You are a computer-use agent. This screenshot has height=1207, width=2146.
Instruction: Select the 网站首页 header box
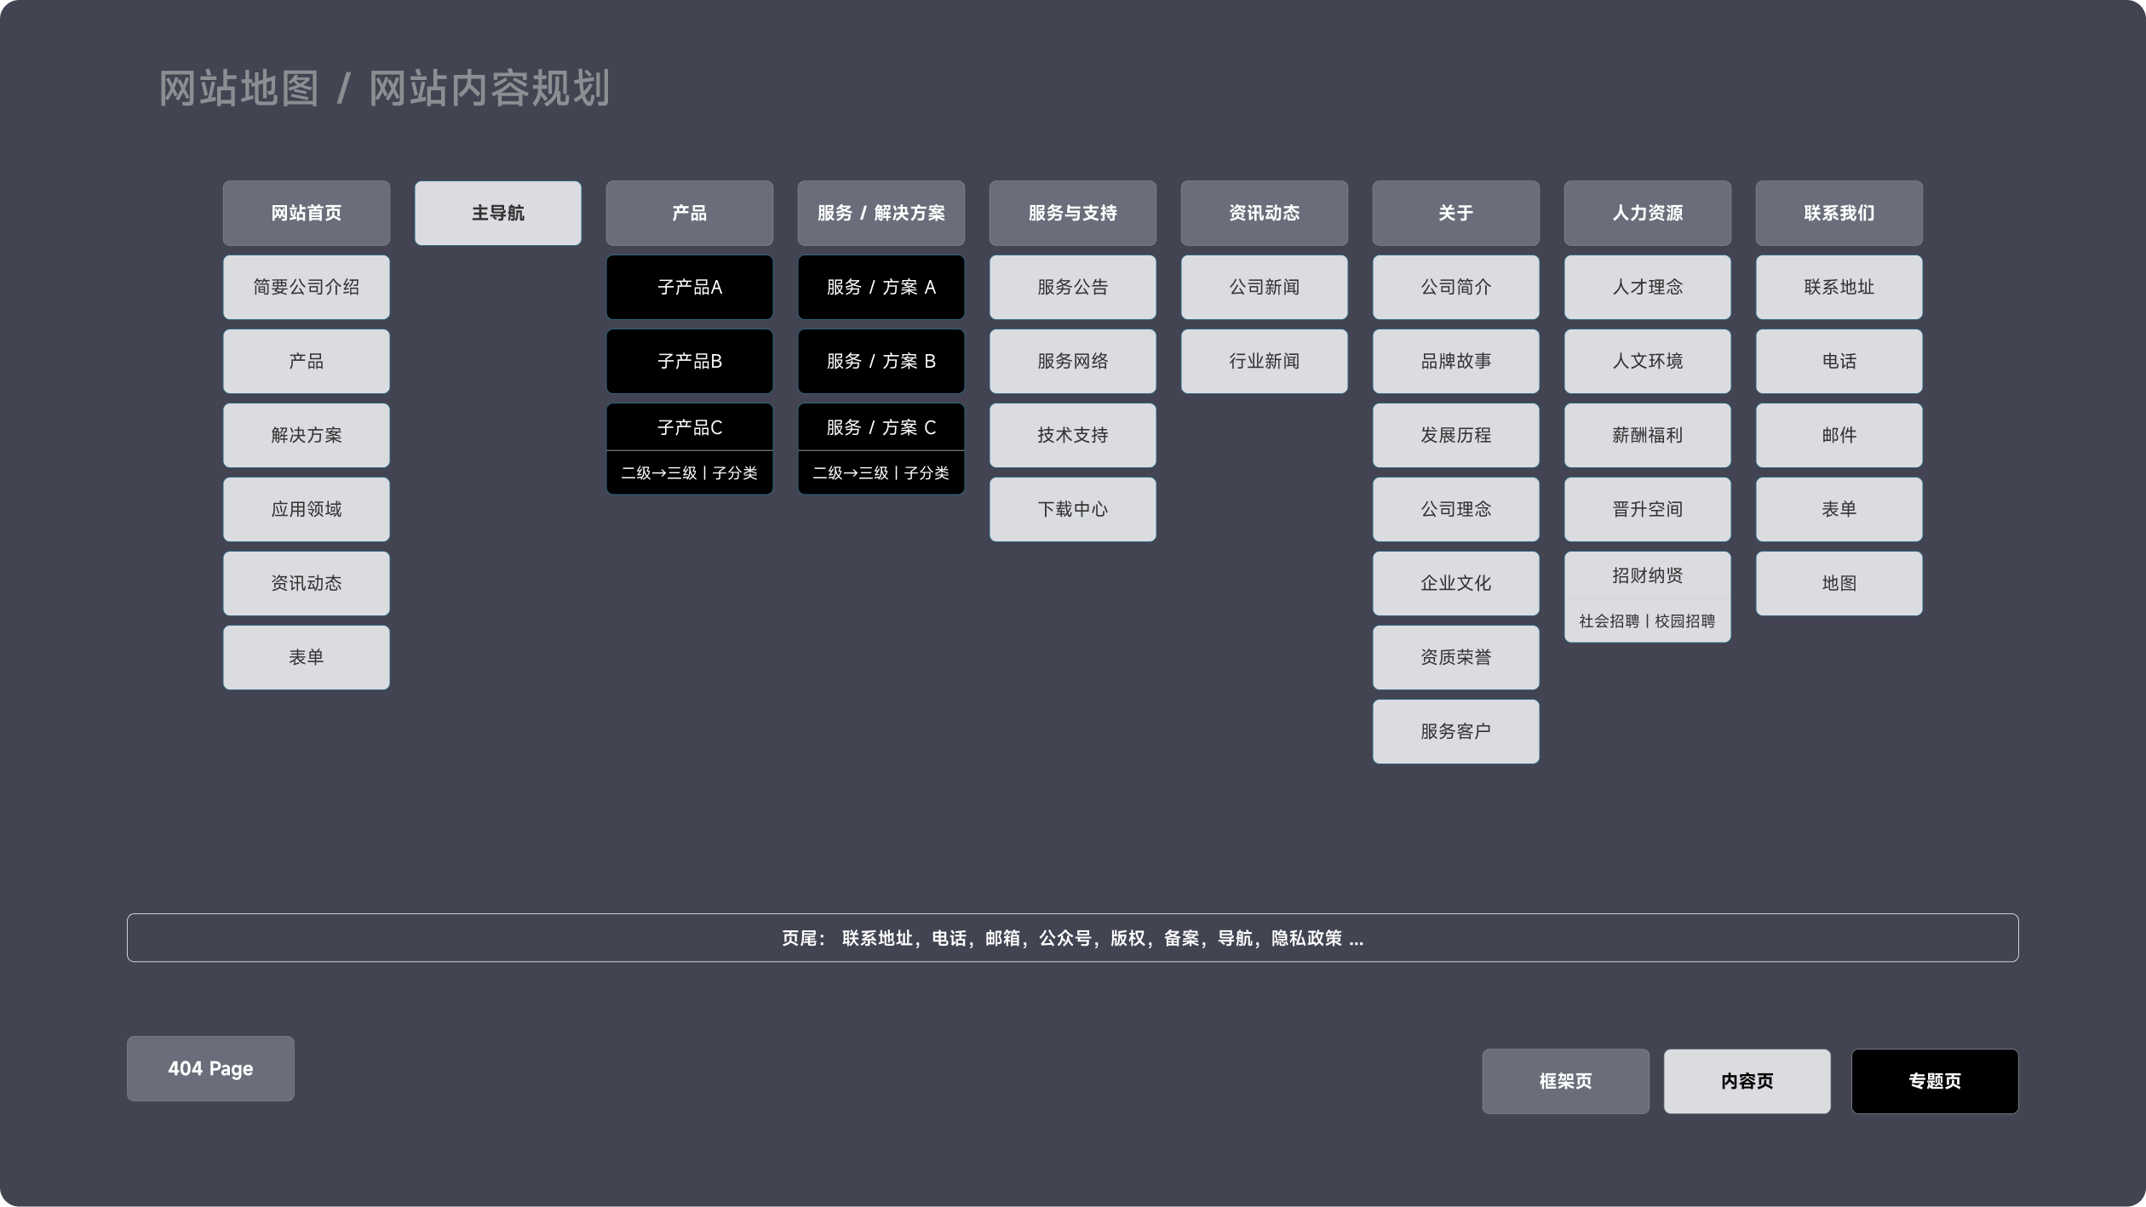point(306,213)
